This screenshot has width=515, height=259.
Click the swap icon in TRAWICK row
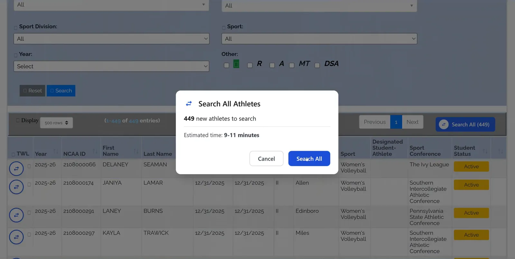[16, 237]
